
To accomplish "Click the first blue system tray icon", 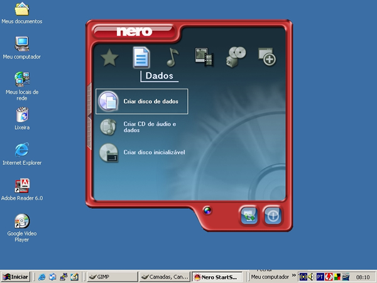I will [x=303, y=277].
